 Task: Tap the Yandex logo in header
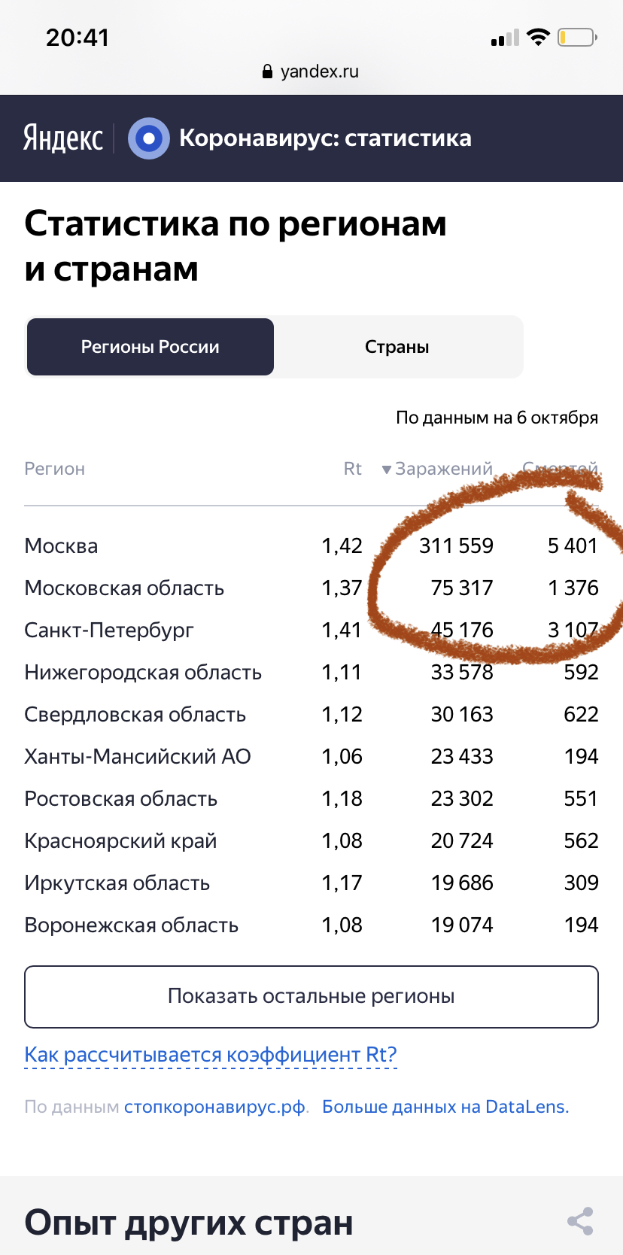coord(63,138)
